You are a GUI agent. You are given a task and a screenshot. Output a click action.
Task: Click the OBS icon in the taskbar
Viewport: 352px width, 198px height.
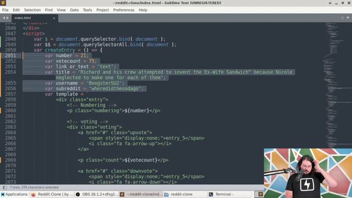click(x=78, y=194)
